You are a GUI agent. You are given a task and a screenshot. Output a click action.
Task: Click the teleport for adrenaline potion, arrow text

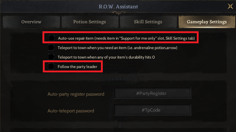coord(117,48)
